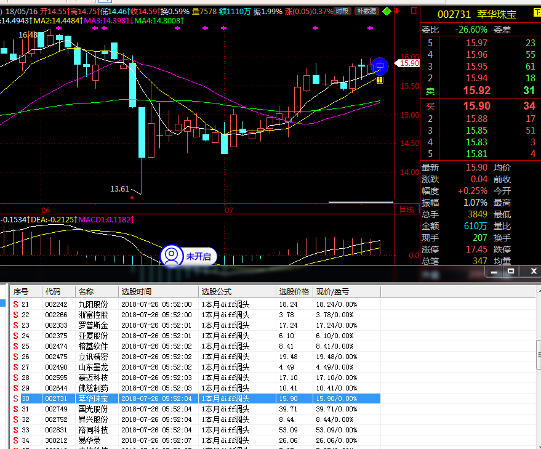Click the 16.48 high price label on chart
The height and width of the screenshot is (449, 541).
pyautogui.click(x=28, y=35)
